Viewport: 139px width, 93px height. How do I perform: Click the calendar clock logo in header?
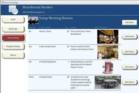(13, 10)
